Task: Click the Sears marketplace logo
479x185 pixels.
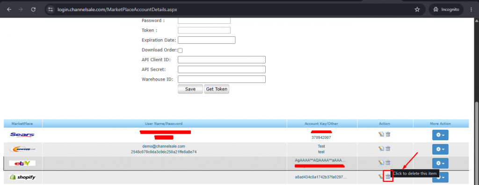Action: click(x=22, y=135)
